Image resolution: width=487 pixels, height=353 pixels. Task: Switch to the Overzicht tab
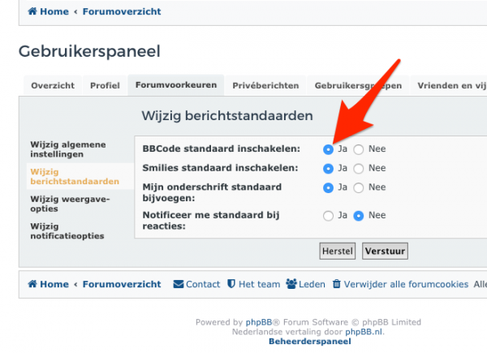click(x=53, y=86)
